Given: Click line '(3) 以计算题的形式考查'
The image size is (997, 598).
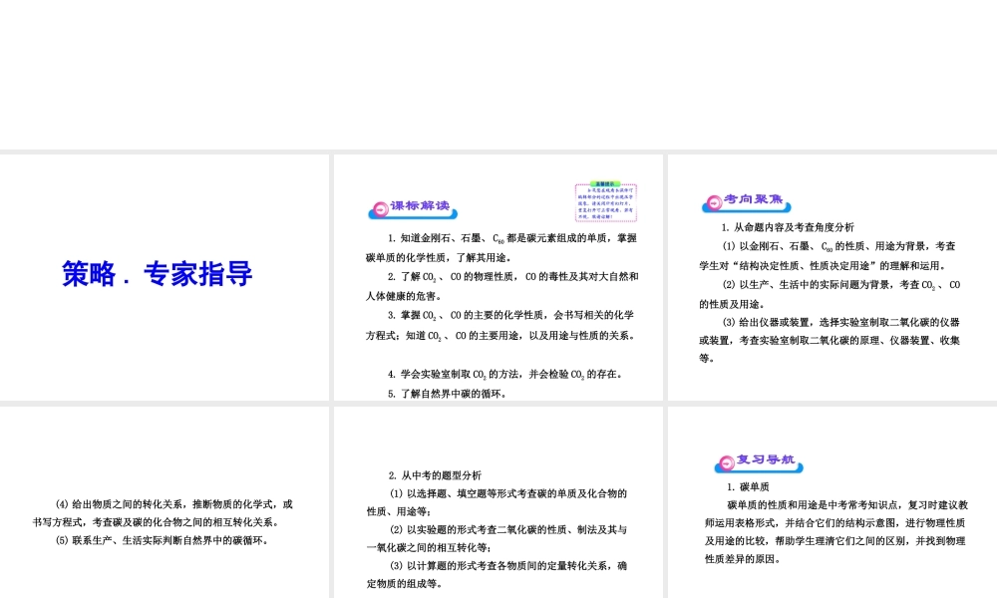Looking at the screenshot, I should [508, 565].
